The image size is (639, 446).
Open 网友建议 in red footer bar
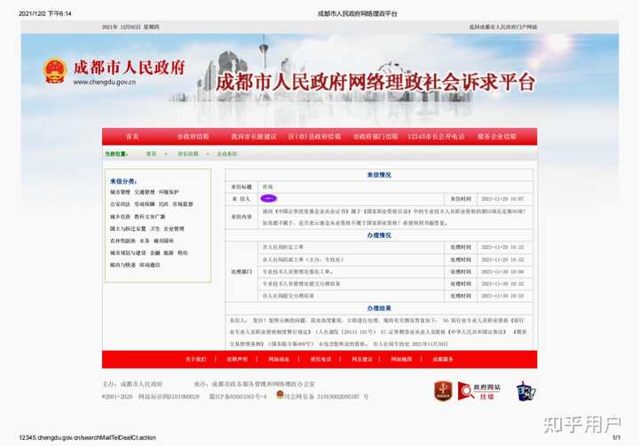coord(362,360)
